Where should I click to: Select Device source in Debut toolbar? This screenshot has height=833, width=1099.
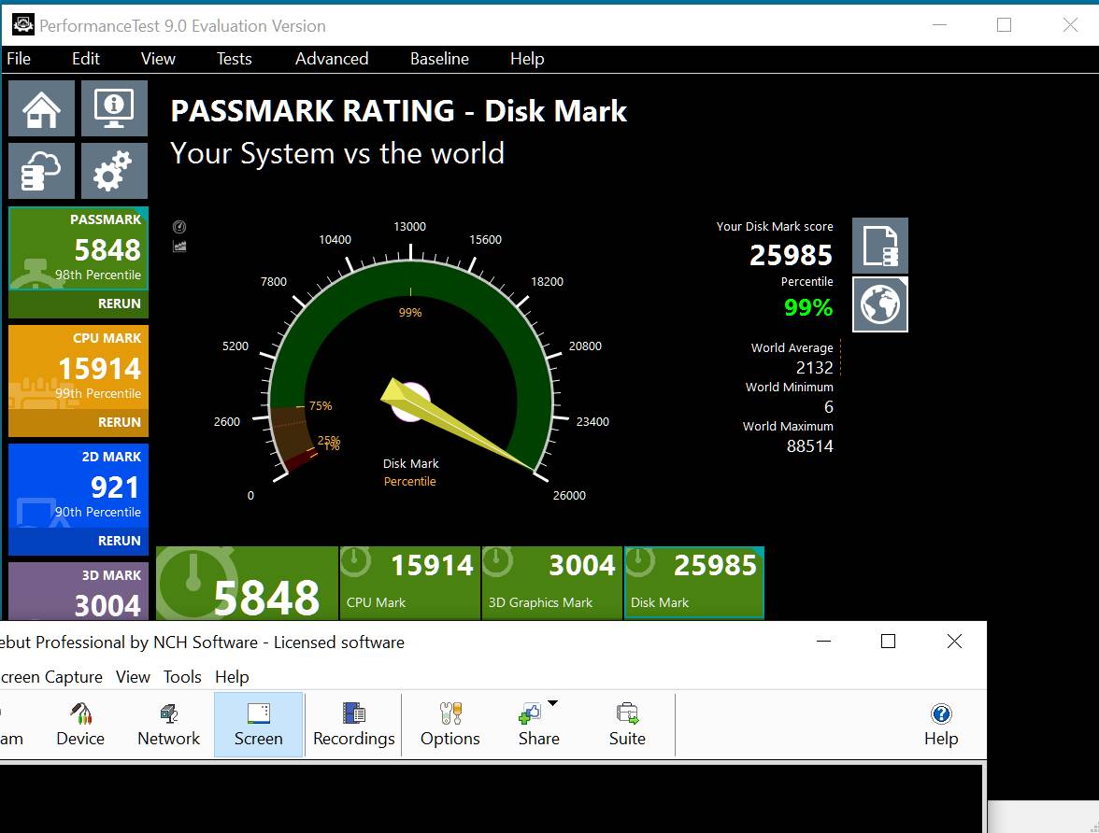80,725
